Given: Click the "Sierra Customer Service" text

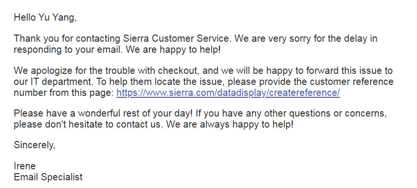Looking at the screenshot, I should click(x=176, y=38).
